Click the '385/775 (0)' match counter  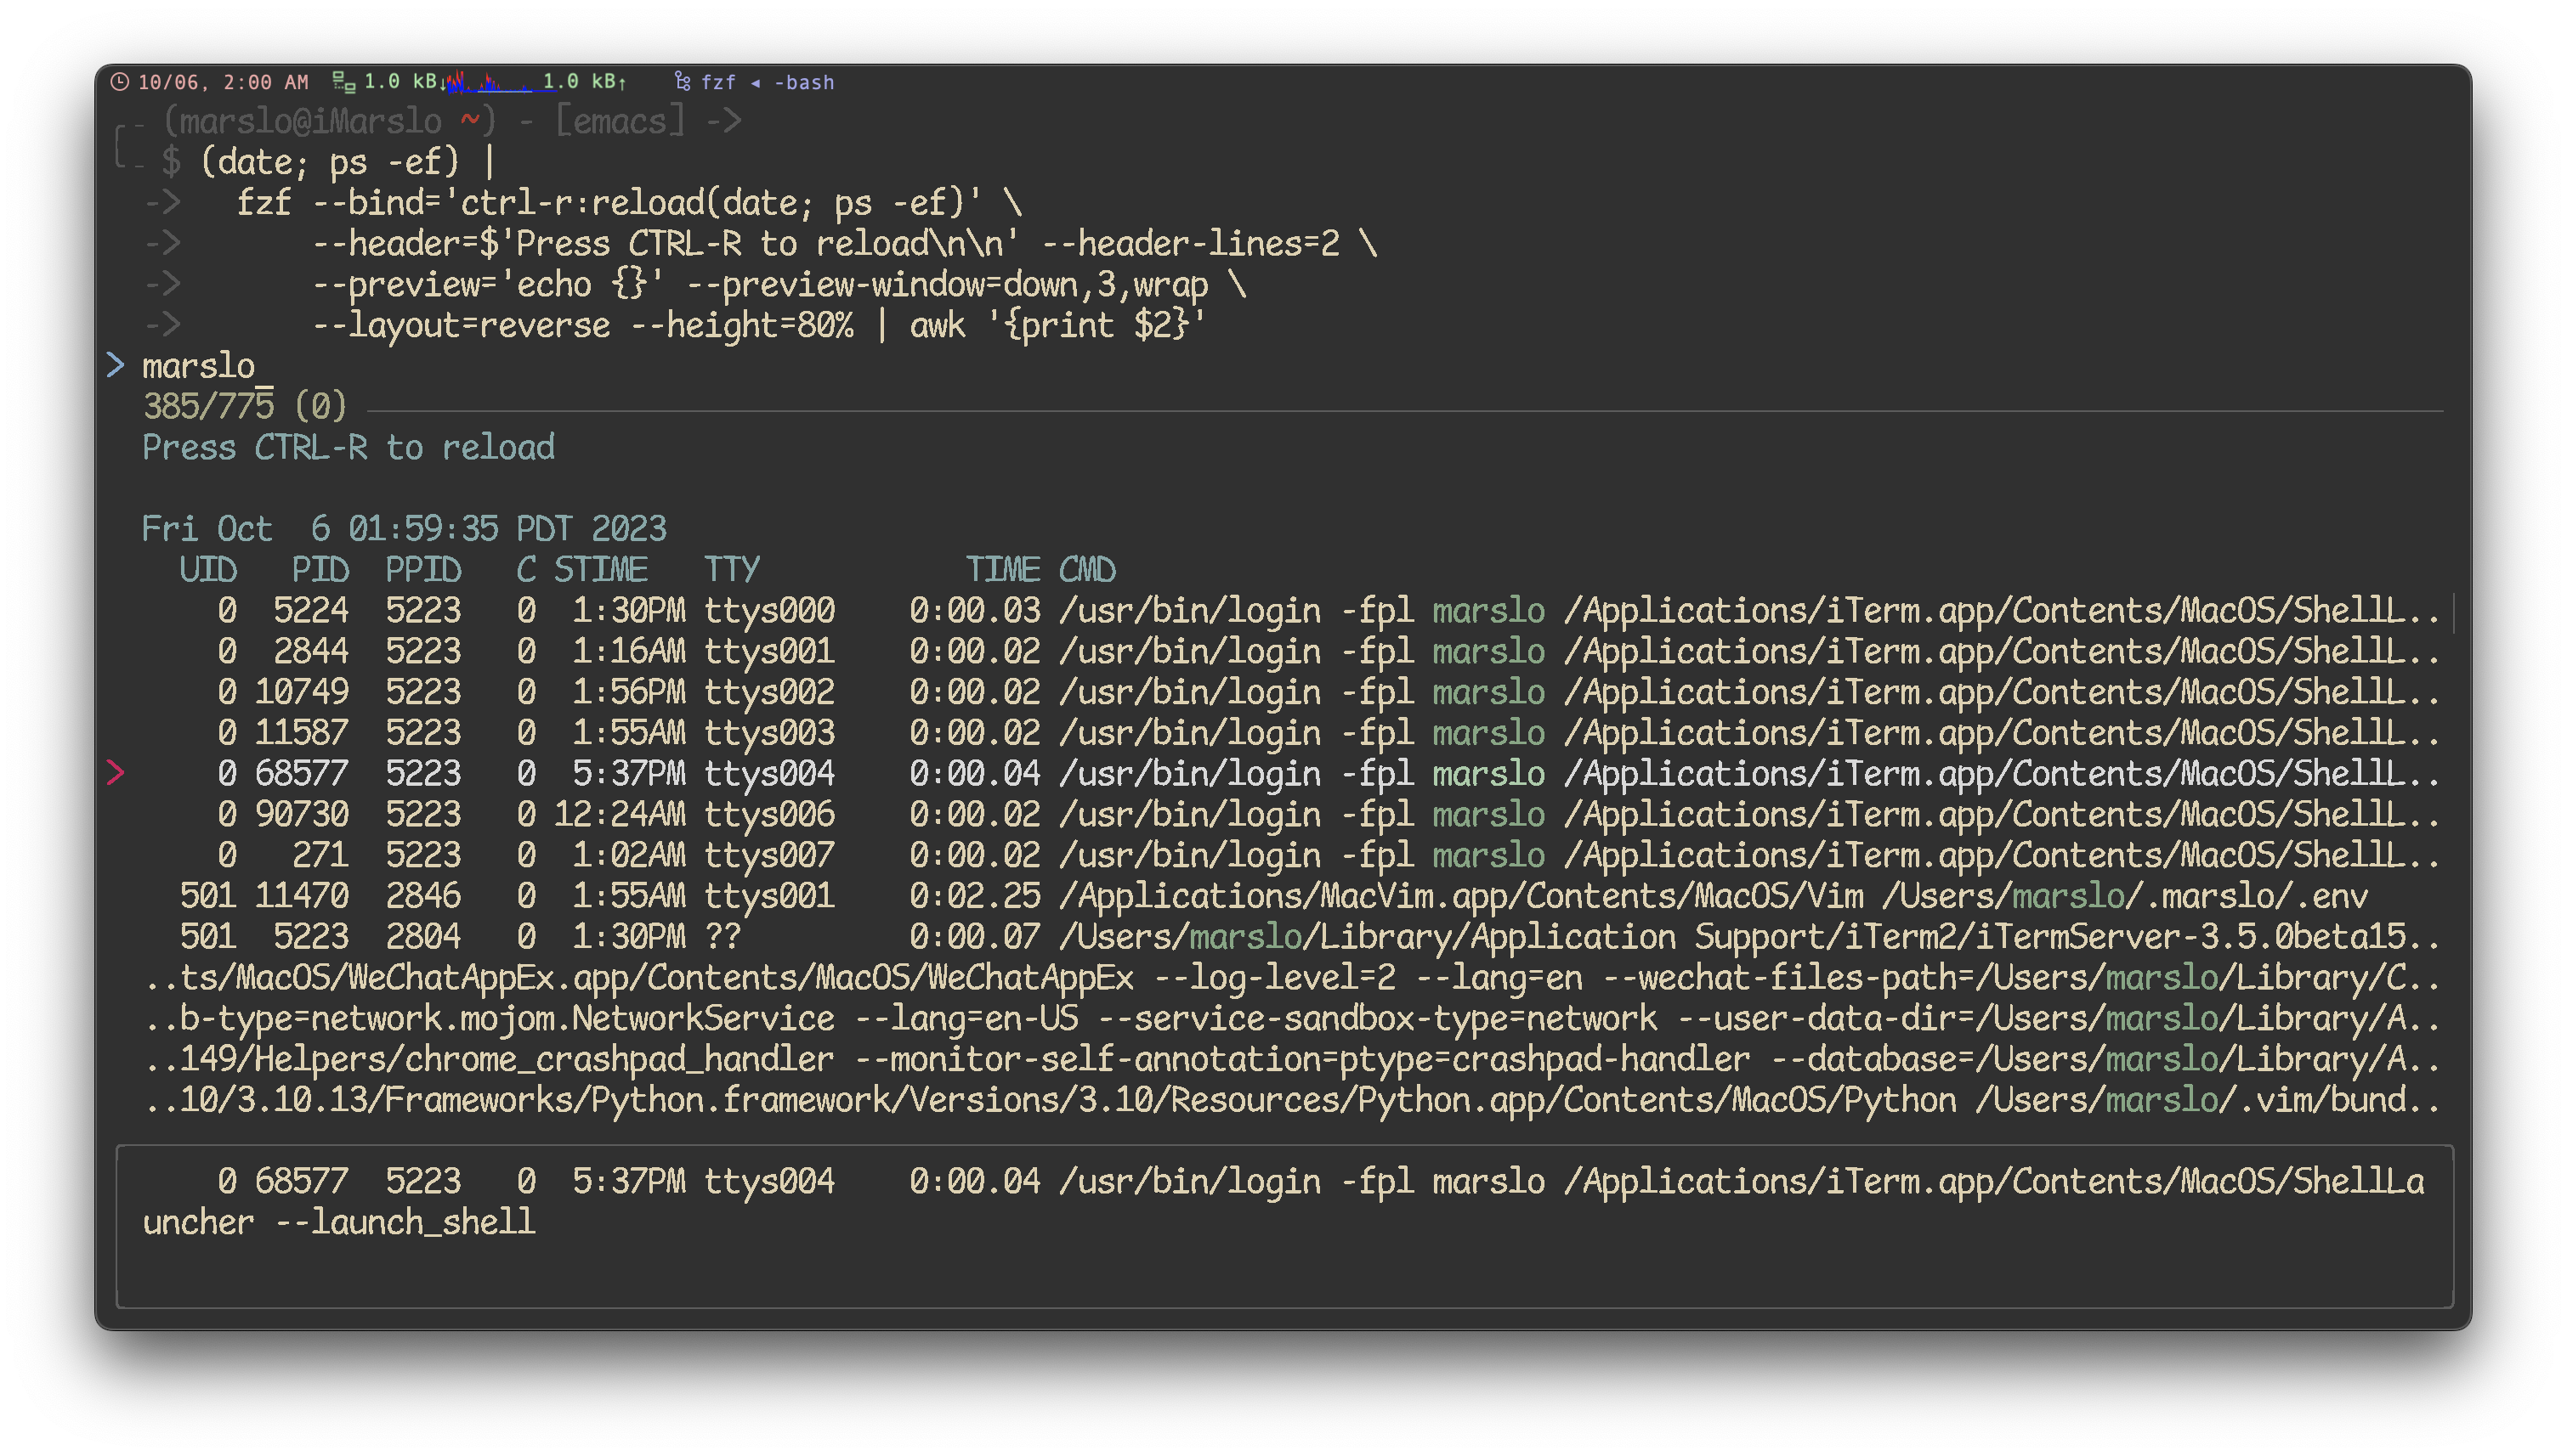245,407
